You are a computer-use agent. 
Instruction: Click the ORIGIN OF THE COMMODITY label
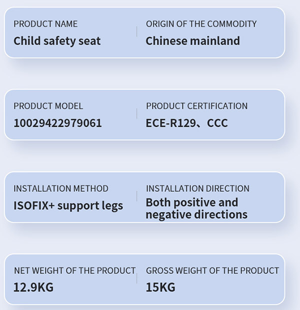point(201,24)
